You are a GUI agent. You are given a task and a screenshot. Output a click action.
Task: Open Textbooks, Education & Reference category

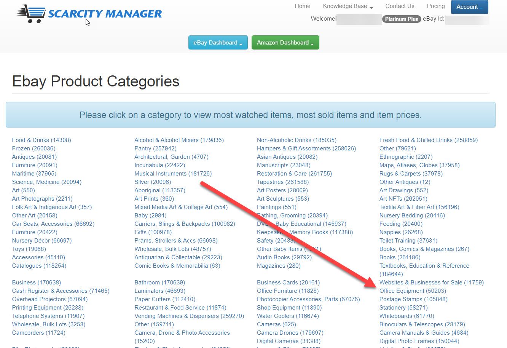424,270
